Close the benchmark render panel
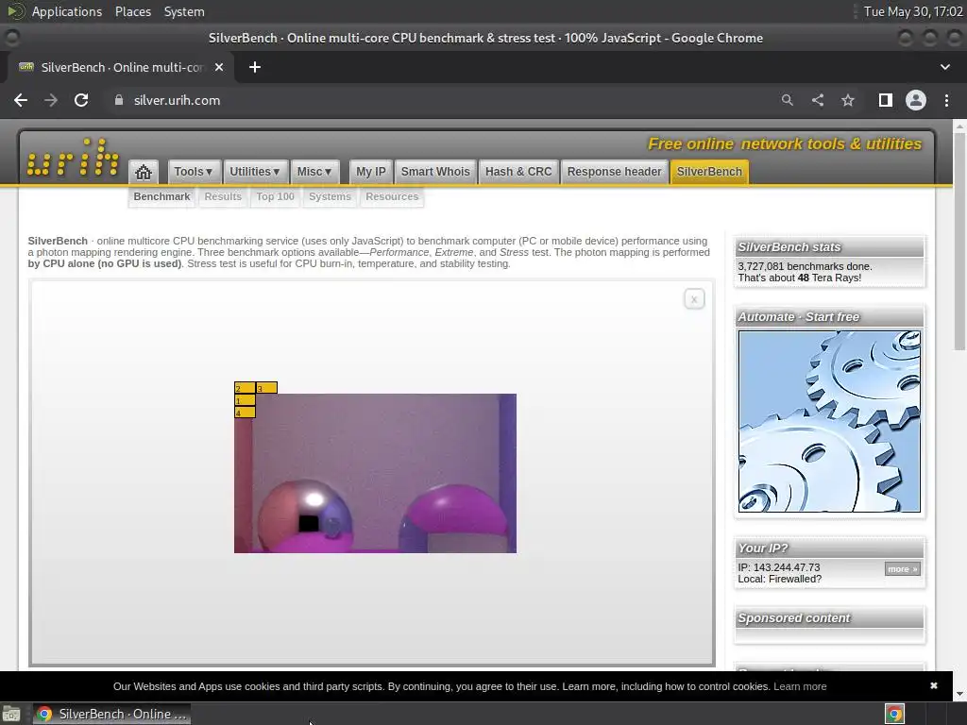Screen dimensions: 967x725 (694, 299)
